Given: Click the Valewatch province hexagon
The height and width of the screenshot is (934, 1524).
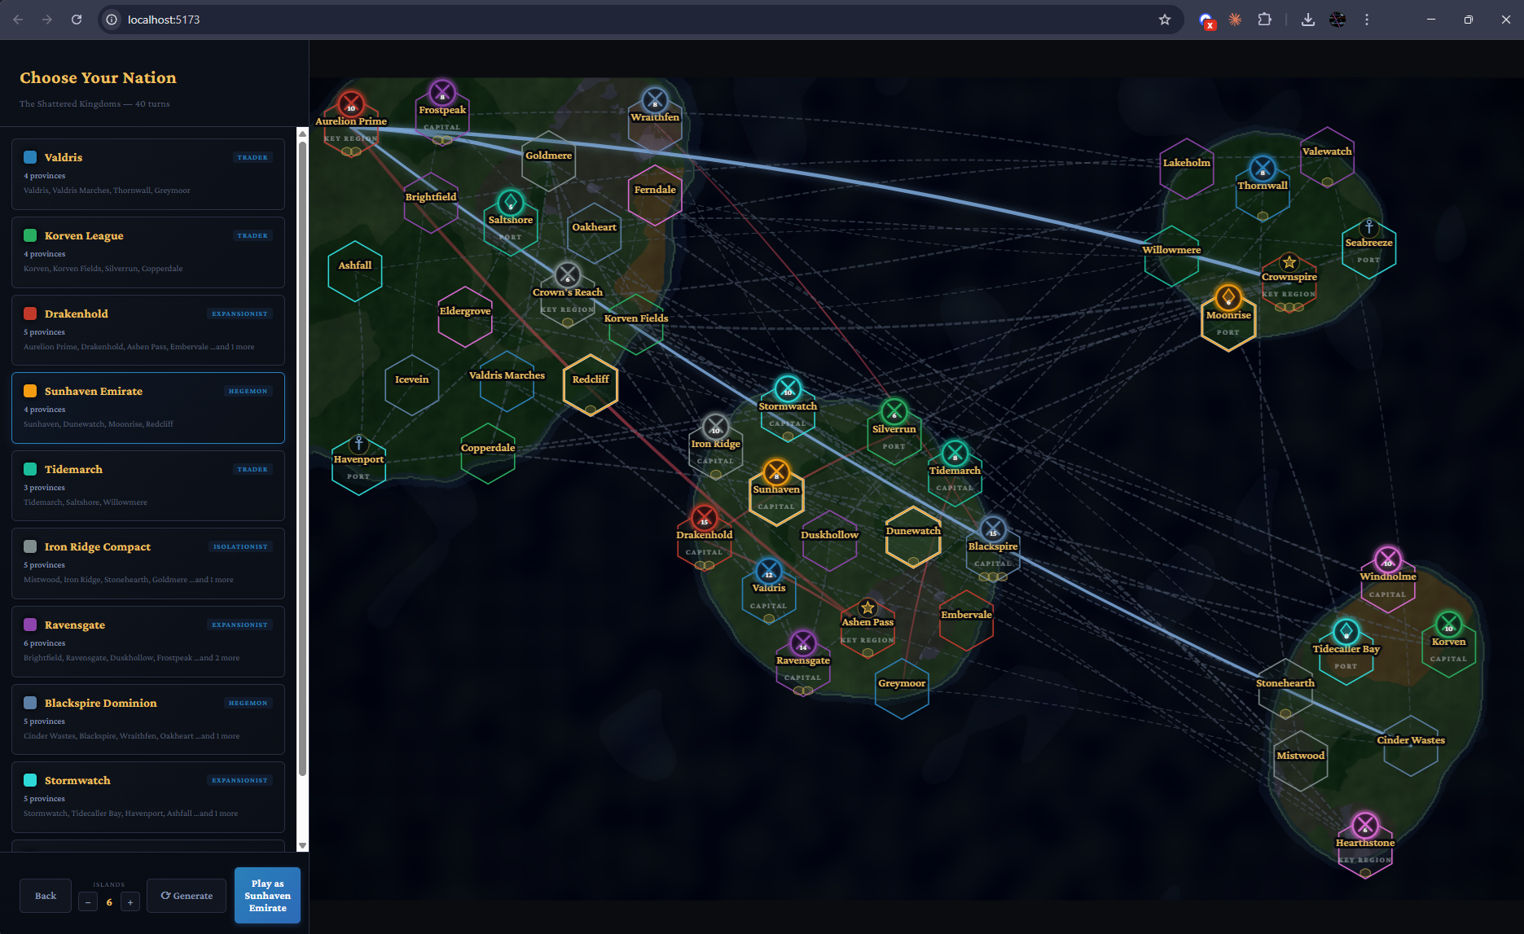Looking at the screenshot, I should (1327, 157).
